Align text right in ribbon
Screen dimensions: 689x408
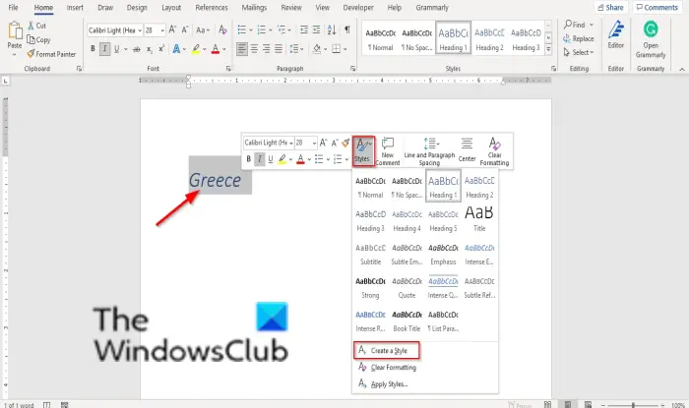[267, 49]
